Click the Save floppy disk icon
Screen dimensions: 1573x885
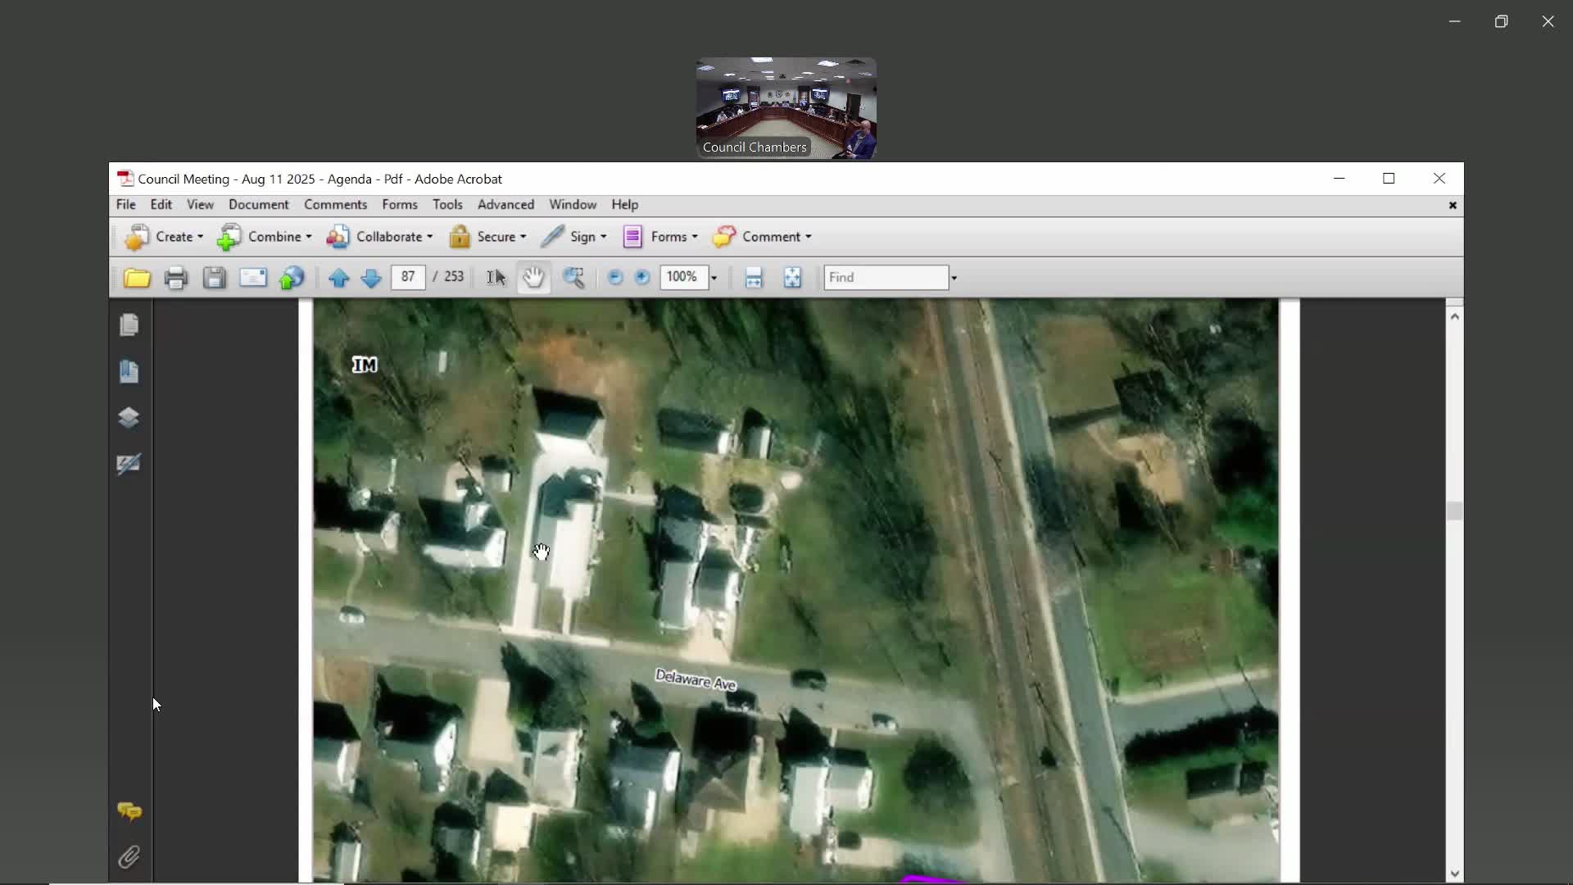click(x=214, y=279)
